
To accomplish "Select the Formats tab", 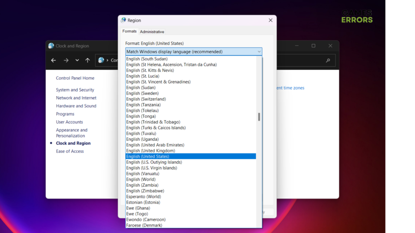I will point(129,31).
